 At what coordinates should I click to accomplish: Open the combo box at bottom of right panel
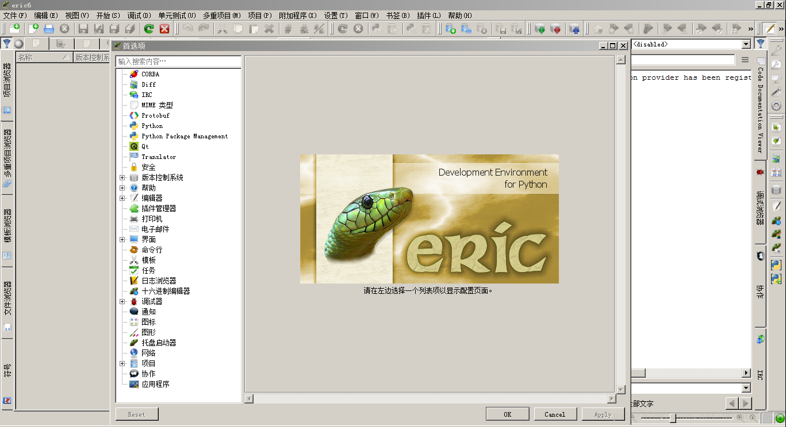(746, 389)
